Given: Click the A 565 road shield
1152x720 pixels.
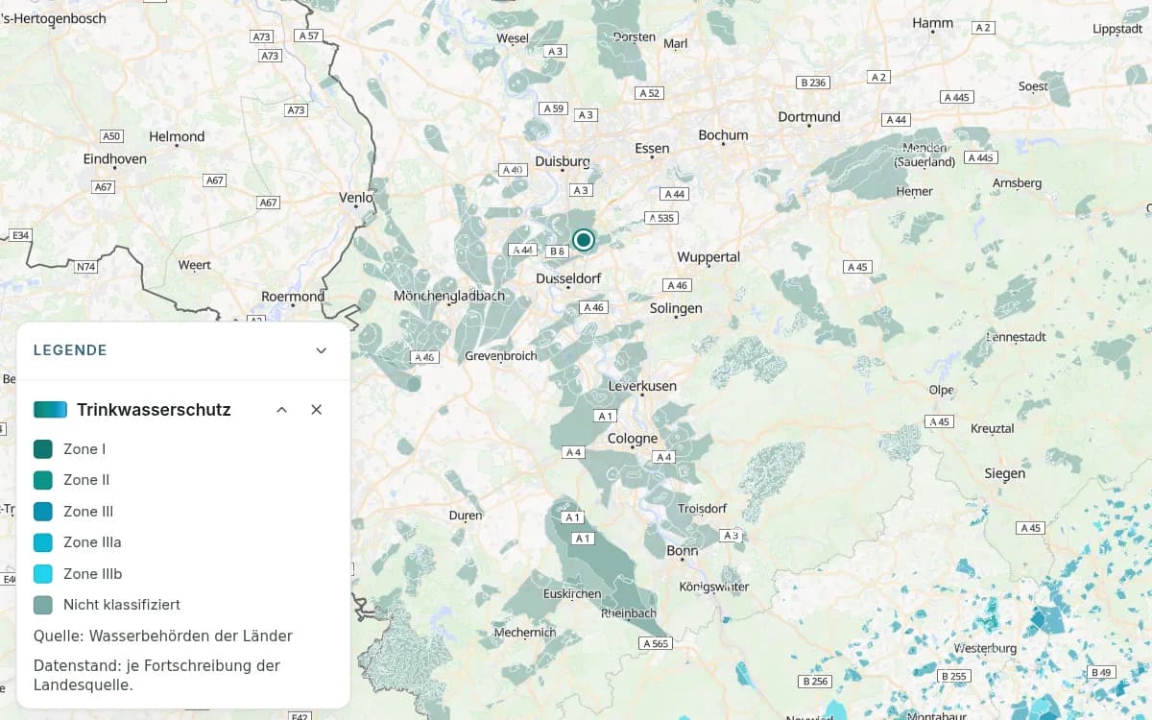Looking at the screenshot, I should (655, 643).
